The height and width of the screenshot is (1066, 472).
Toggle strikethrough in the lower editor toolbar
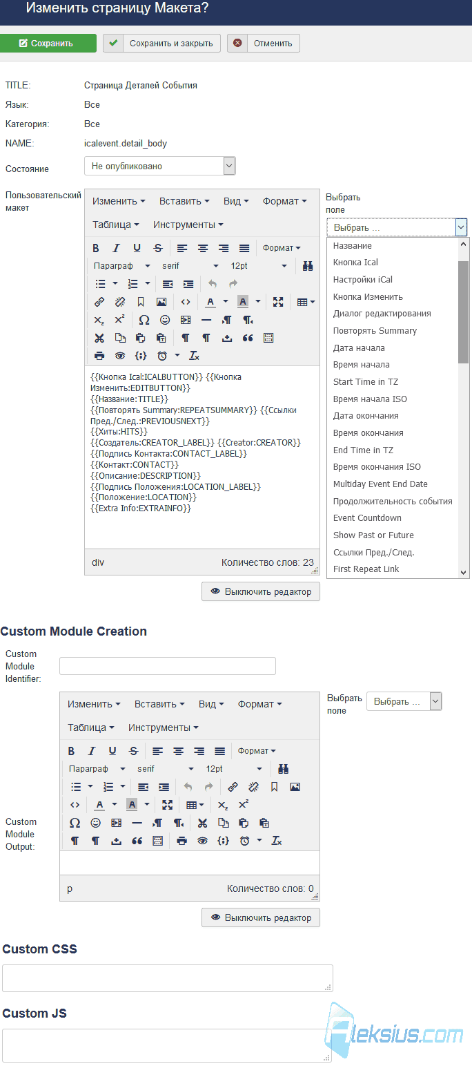coord(133,751)
